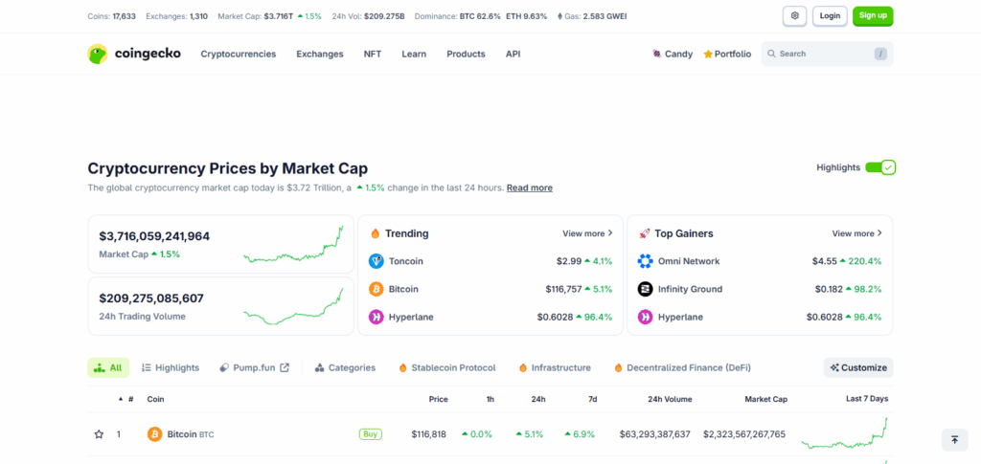Click the Stablecoin Protocol fire icon
Screen dimensions: 981x464
(x=403, y=367)
